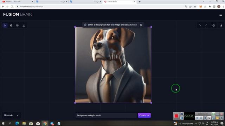This screenshot has height=126, width=225.
Task: Open the notification center
Action: pos(222,124)
